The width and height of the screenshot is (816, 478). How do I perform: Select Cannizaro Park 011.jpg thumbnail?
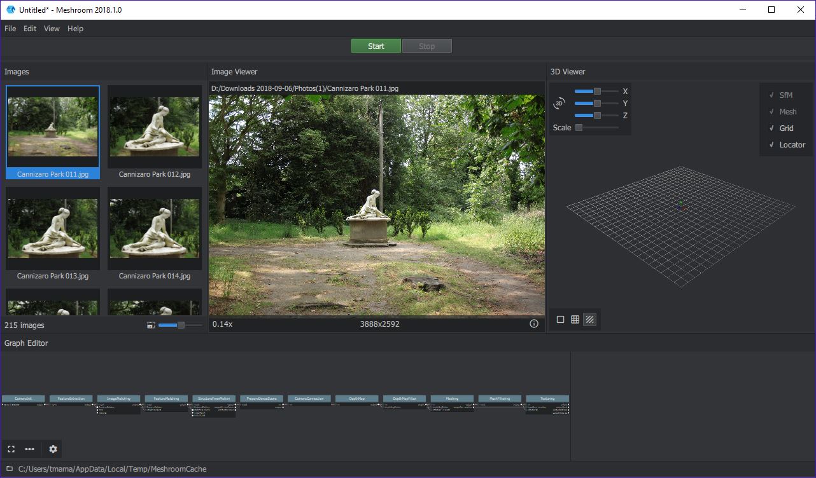click(53, 132)
